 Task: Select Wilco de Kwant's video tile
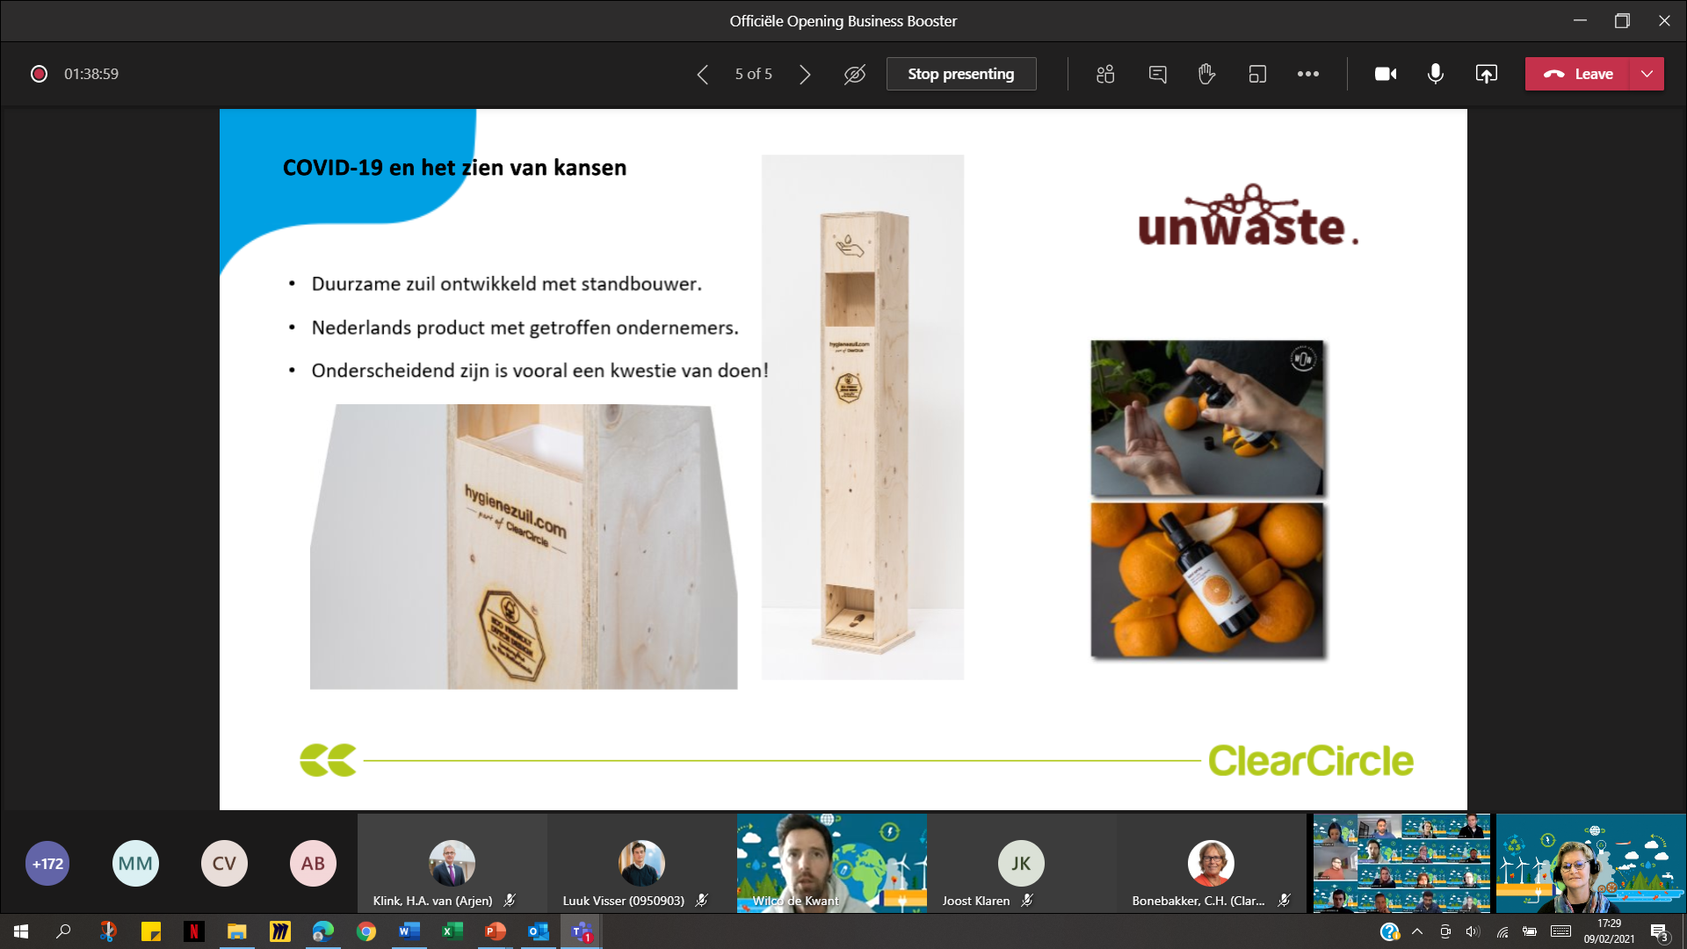click(830, 863)
